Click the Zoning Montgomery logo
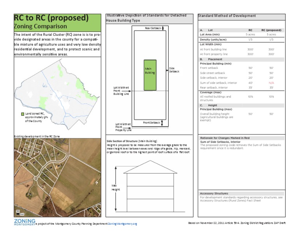299x231 pixels. click(25, 222)
